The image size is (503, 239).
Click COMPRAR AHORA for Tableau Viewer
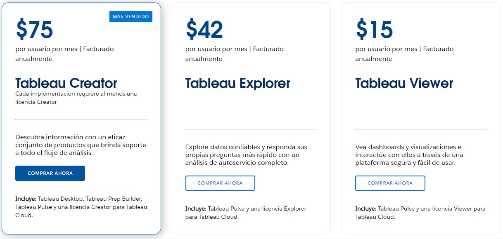(x=390, y=183)
